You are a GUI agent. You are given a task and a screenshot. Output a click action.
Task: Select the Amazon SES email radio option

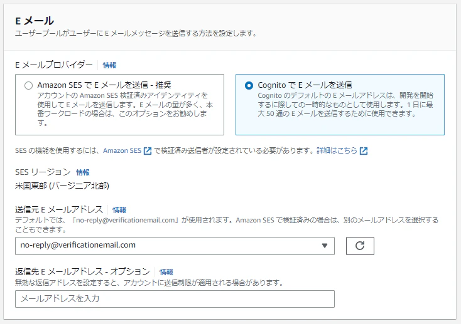tap(28, 86)
